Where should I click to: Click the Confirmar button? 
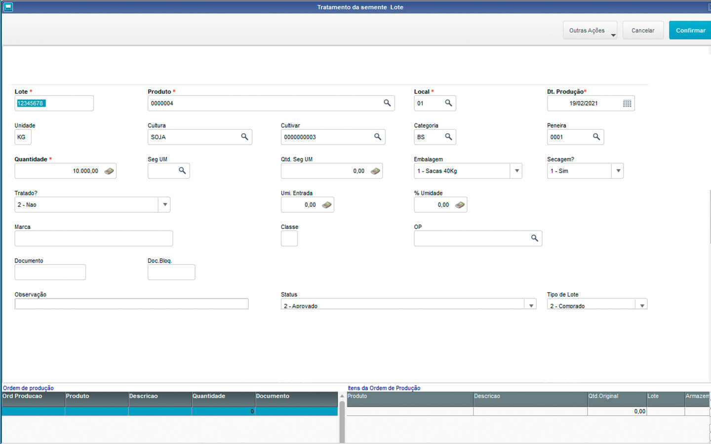[x=690, y=31]
